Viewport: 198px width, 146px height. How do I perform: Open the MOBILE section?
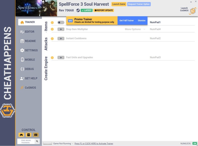point(28,59)
